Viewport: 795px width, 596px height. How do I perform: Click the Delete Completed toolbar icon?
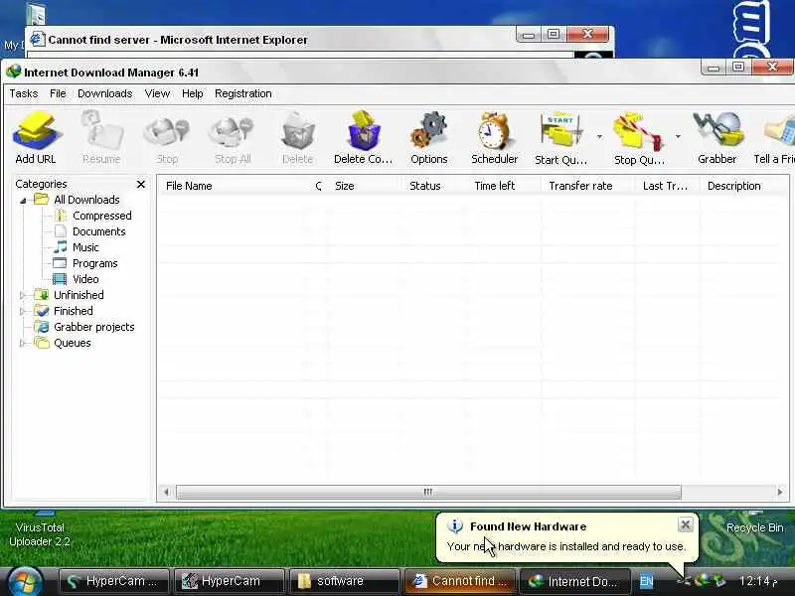point(363,137)
